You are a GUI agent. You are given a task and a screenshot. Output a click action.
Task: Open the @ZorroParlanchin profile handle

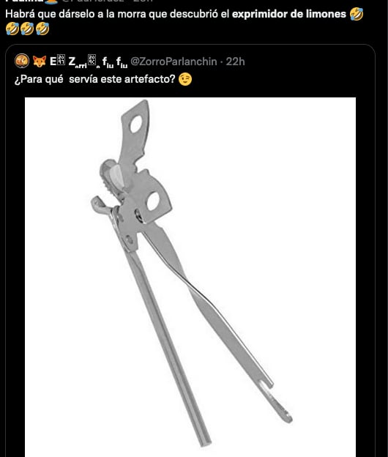click(x=174, y=62)
